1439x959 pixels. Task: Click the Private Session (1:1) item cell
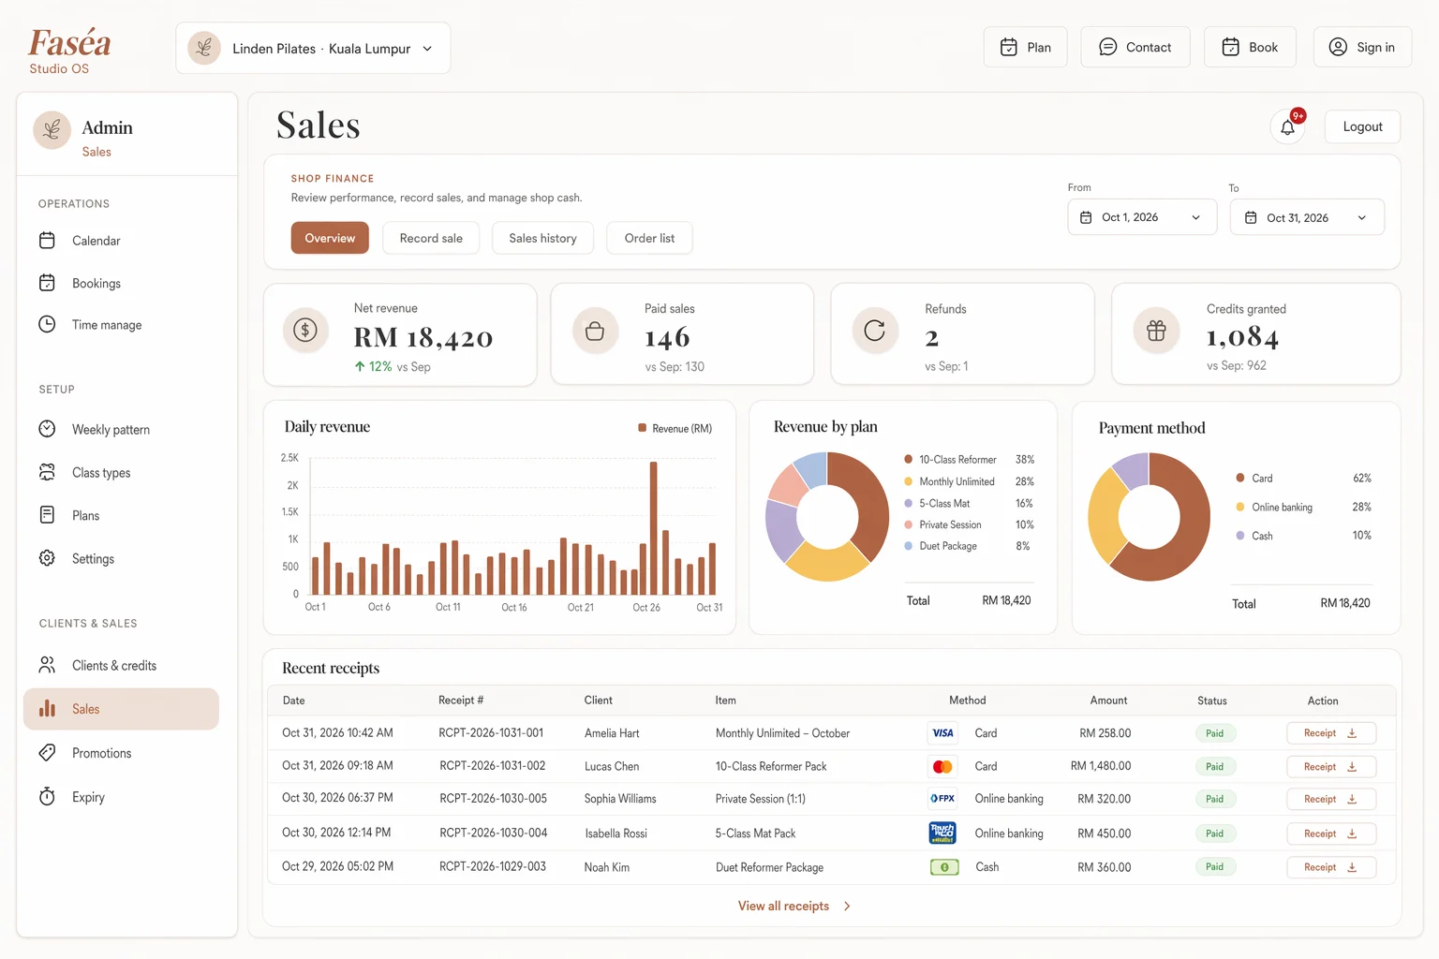coord(761,799)
